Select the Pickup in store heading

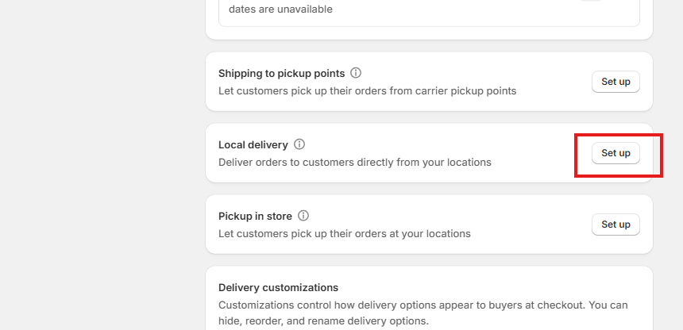pyautogui.click(x=255, y=216)
